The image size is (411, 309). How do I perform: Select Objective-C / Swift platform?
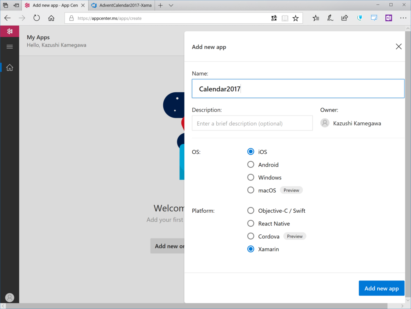pos(250,210)
